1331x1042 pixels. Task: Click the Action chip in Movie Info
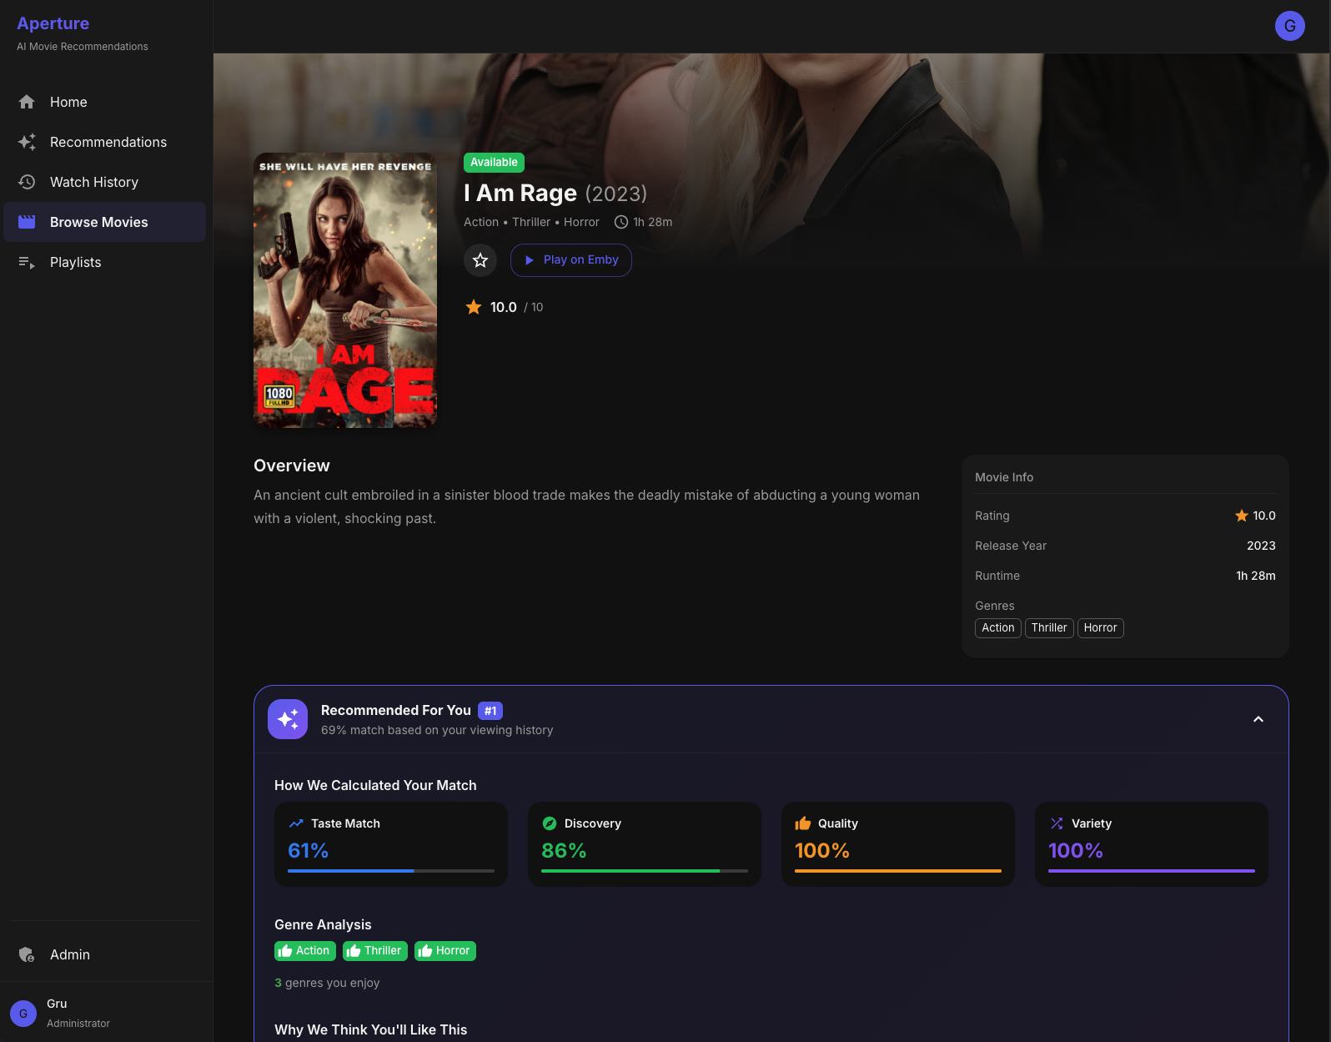tap(998, 628)
